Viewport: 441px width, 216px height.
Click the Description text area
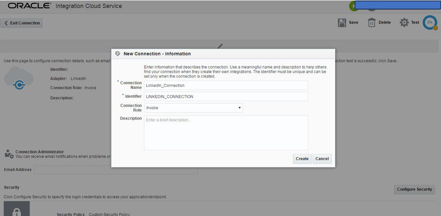[x=226, y=133]
